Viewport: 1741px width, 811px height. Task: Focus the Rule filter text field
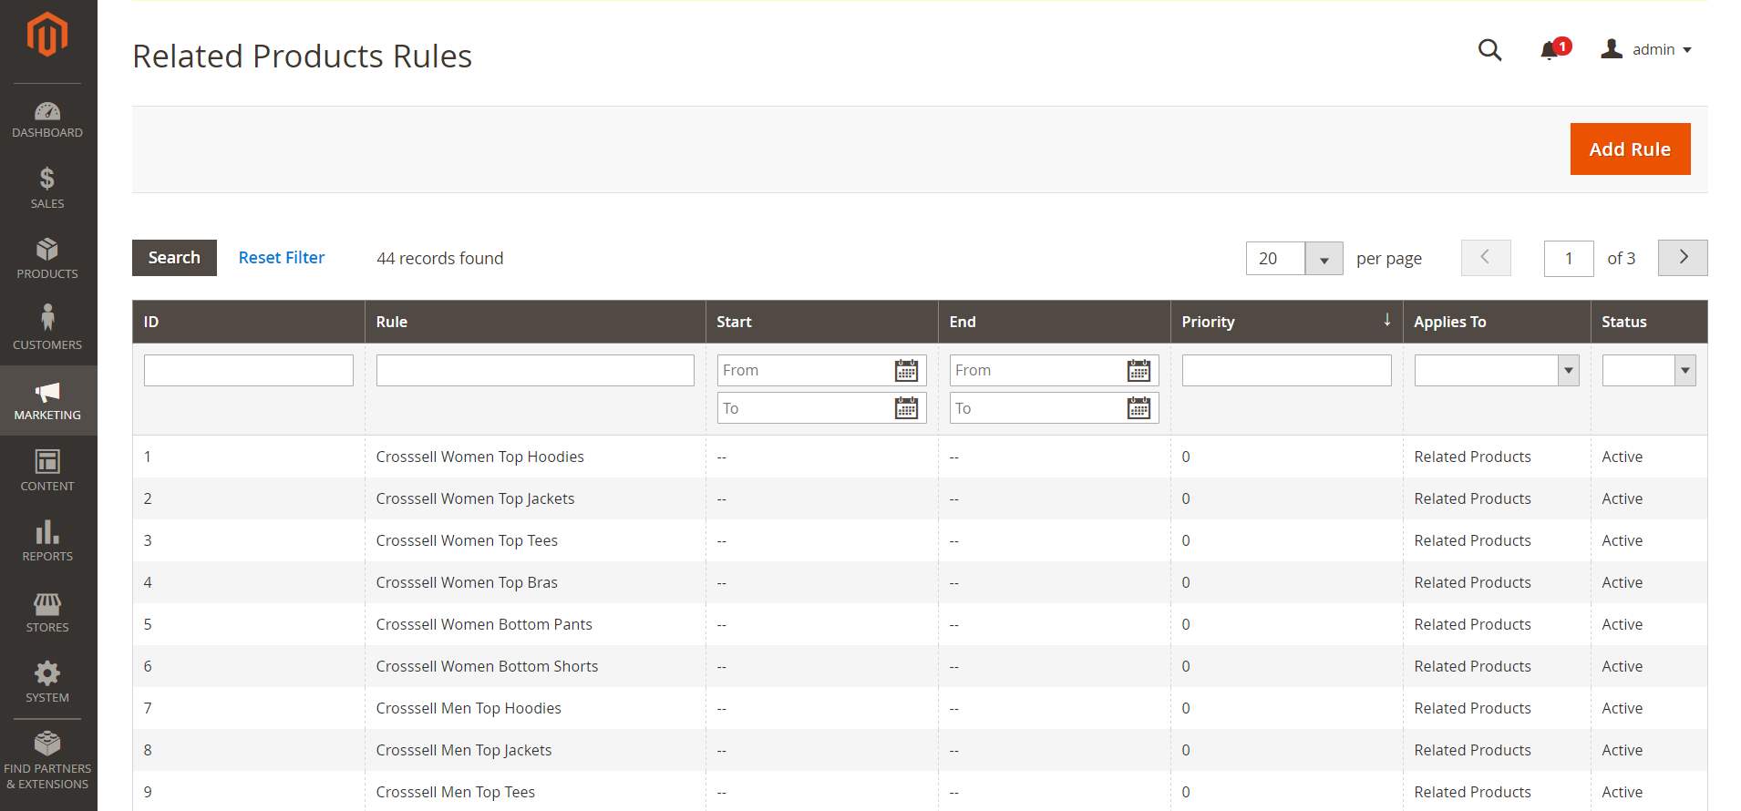point(535,370)
